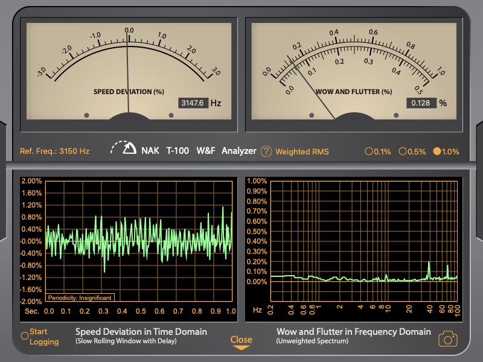The image size is (483, 362).
Task: Click the question mark help icon
Action: [266, 151]
